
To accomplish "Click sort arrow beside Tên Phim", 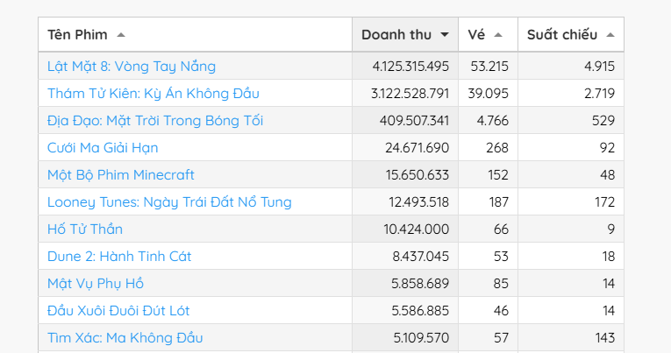I will coord(121,35).
